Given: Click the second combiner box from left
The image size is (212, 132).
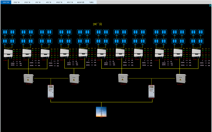Looking at the screenshot, I should tap(74, 78).
